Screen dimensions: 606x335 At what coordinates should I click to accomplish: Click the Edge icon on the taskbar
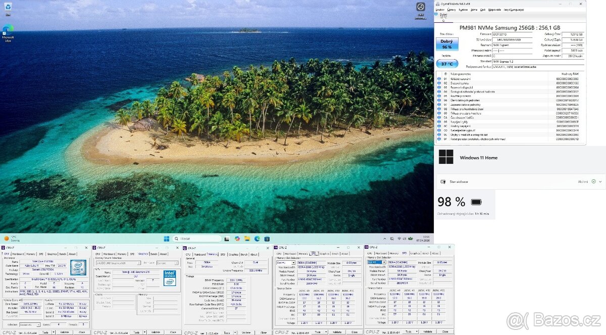click(x=257, y=238)
